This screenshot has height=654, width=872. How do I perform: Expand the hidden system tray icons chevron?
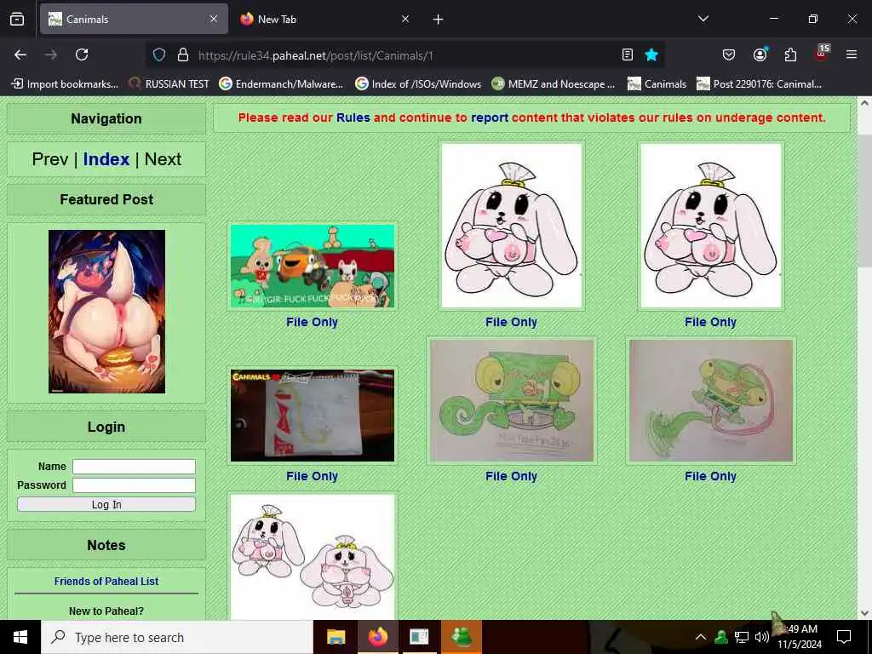point(701,637)
